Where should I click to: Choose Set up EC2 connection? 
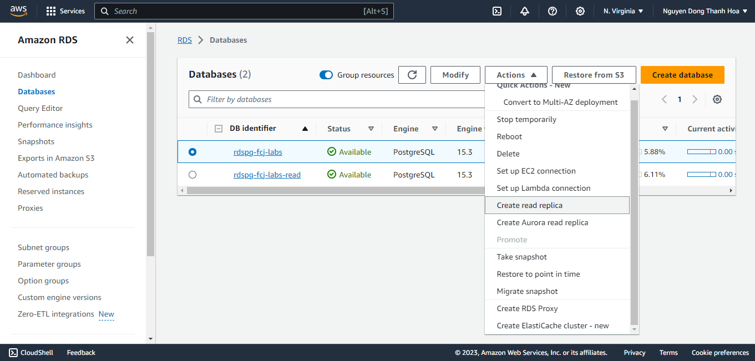point(558,171)
